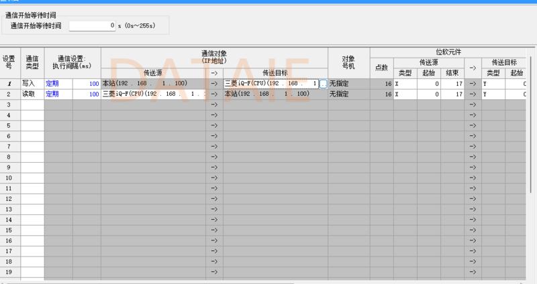Click the 定期 setting cell in row 2

(x=58, y=94)
